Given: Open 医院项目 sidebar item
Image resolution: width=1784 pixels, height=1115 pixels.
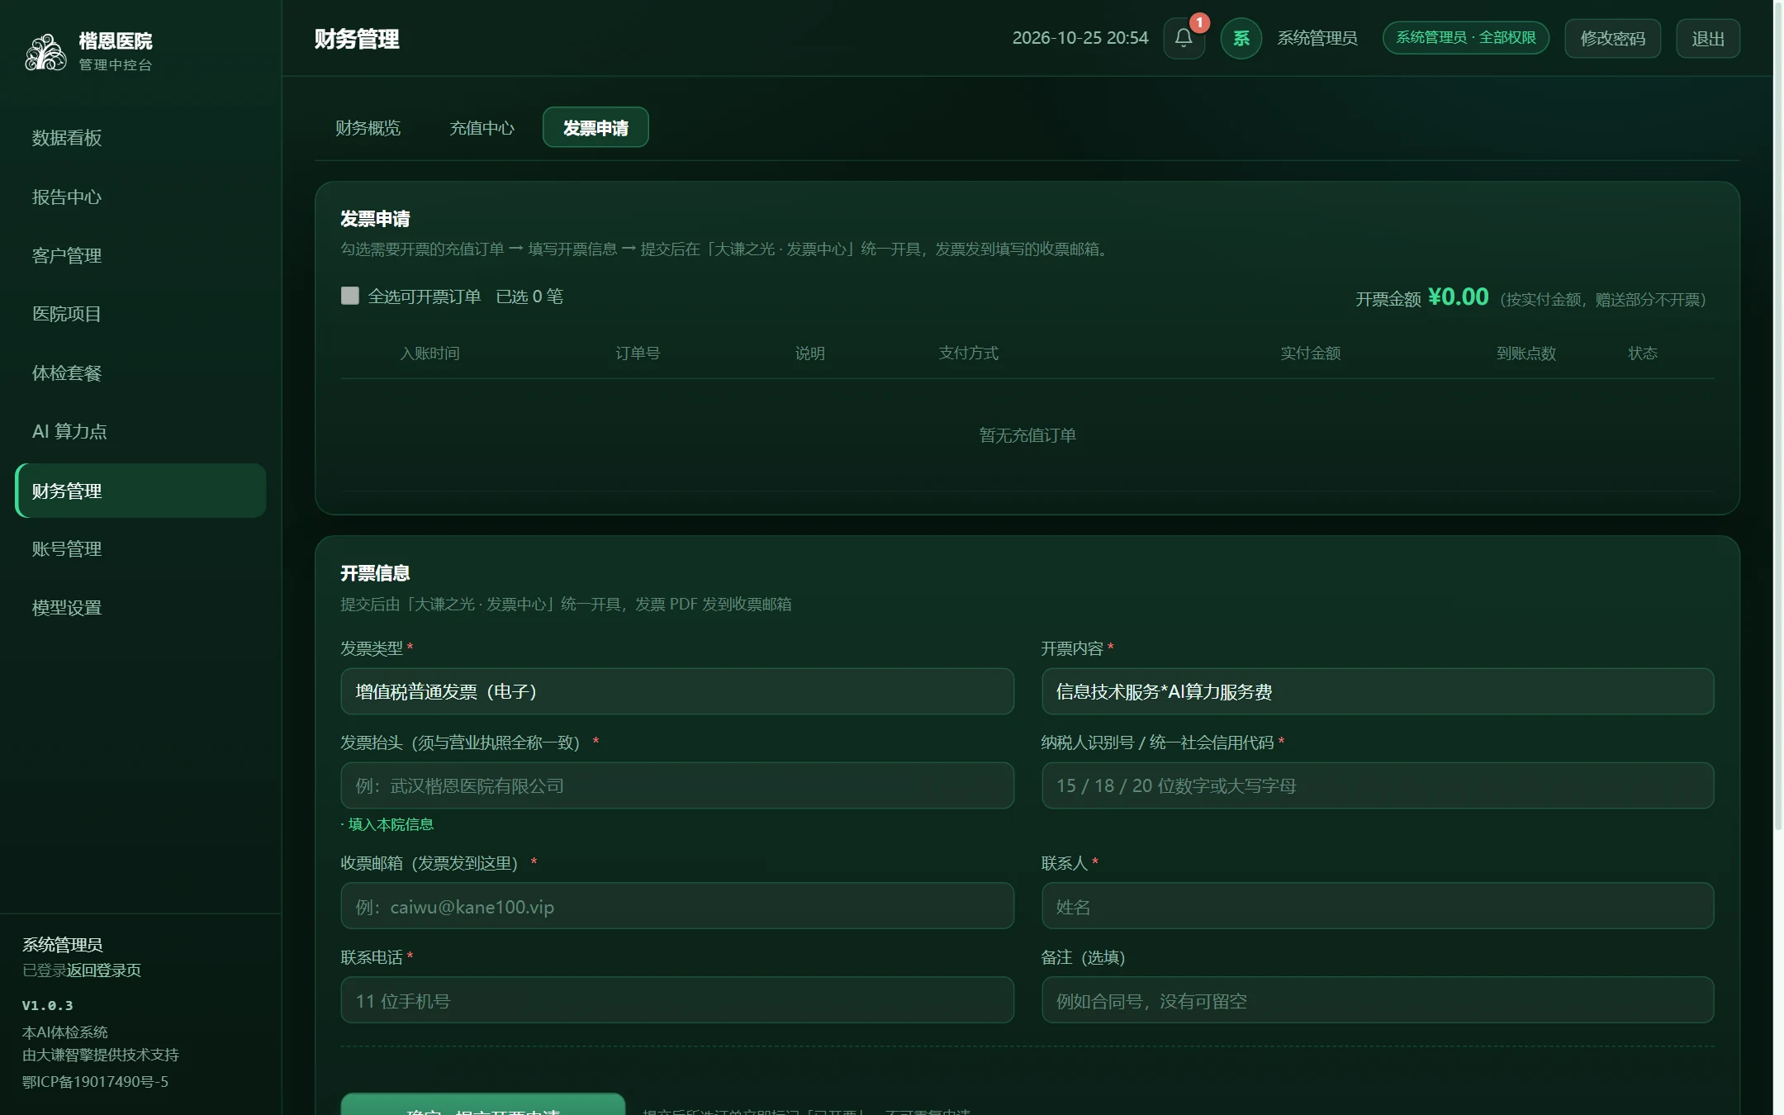Looking at the screenshot, I should pos(140,314).
